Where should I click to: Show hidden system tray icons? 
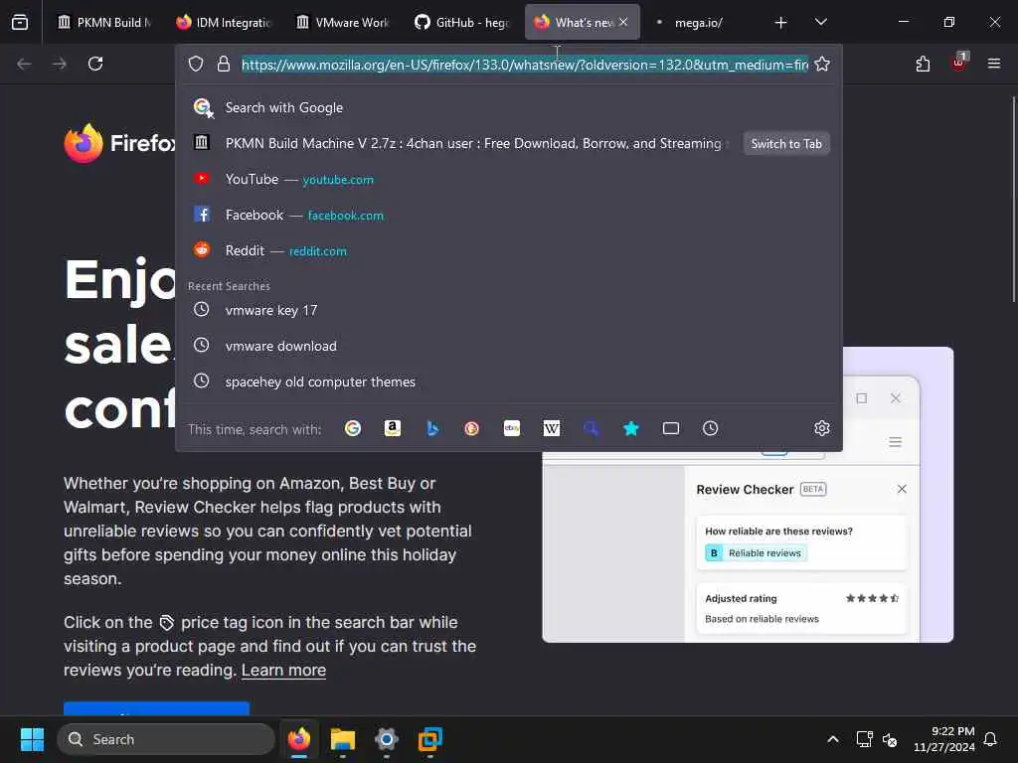833,739
